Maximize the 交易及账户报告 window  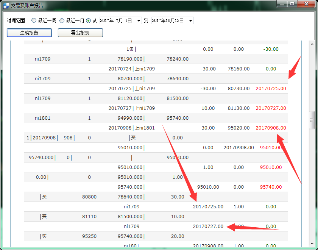[x=292, y=4]
